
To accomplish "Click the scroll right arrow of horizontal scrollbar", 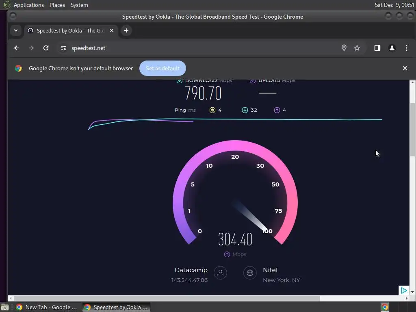I will coord(406,299).
